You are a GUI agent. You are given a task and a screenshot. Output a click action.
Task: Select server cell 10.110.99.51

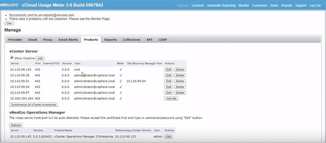(20, 81)
